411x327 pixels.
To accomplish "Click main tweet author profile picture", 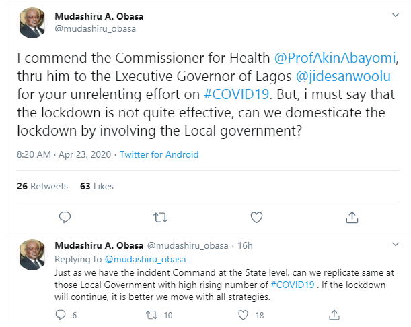I will 32,23.
